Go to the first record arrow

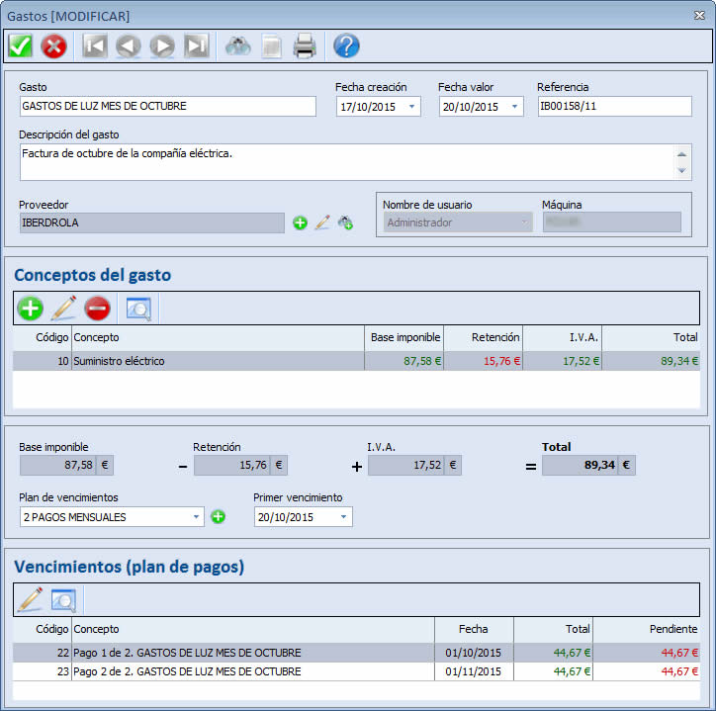click(x=95, y=45)
